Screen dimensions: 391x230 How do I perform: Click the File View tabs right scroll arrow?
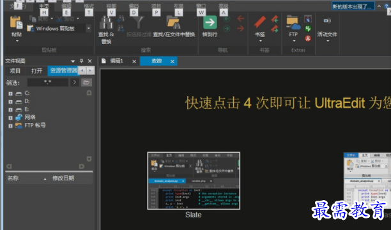pyautogui.click(x=91, y=71)
